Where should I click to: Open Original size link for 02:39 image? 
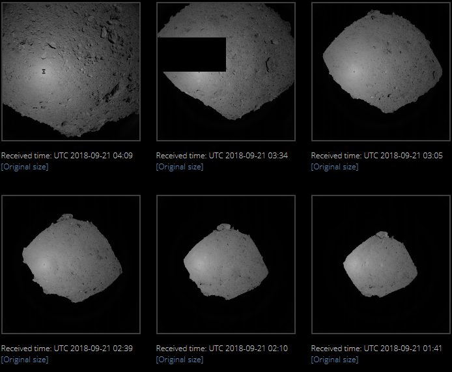pyautogui.click(x=25, y=360)
